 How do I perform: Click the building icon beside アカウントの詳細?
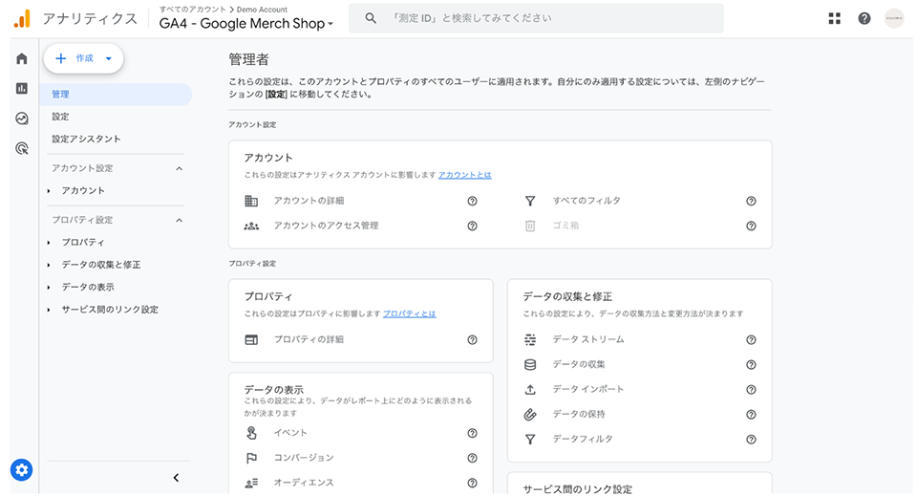(251, 202)
